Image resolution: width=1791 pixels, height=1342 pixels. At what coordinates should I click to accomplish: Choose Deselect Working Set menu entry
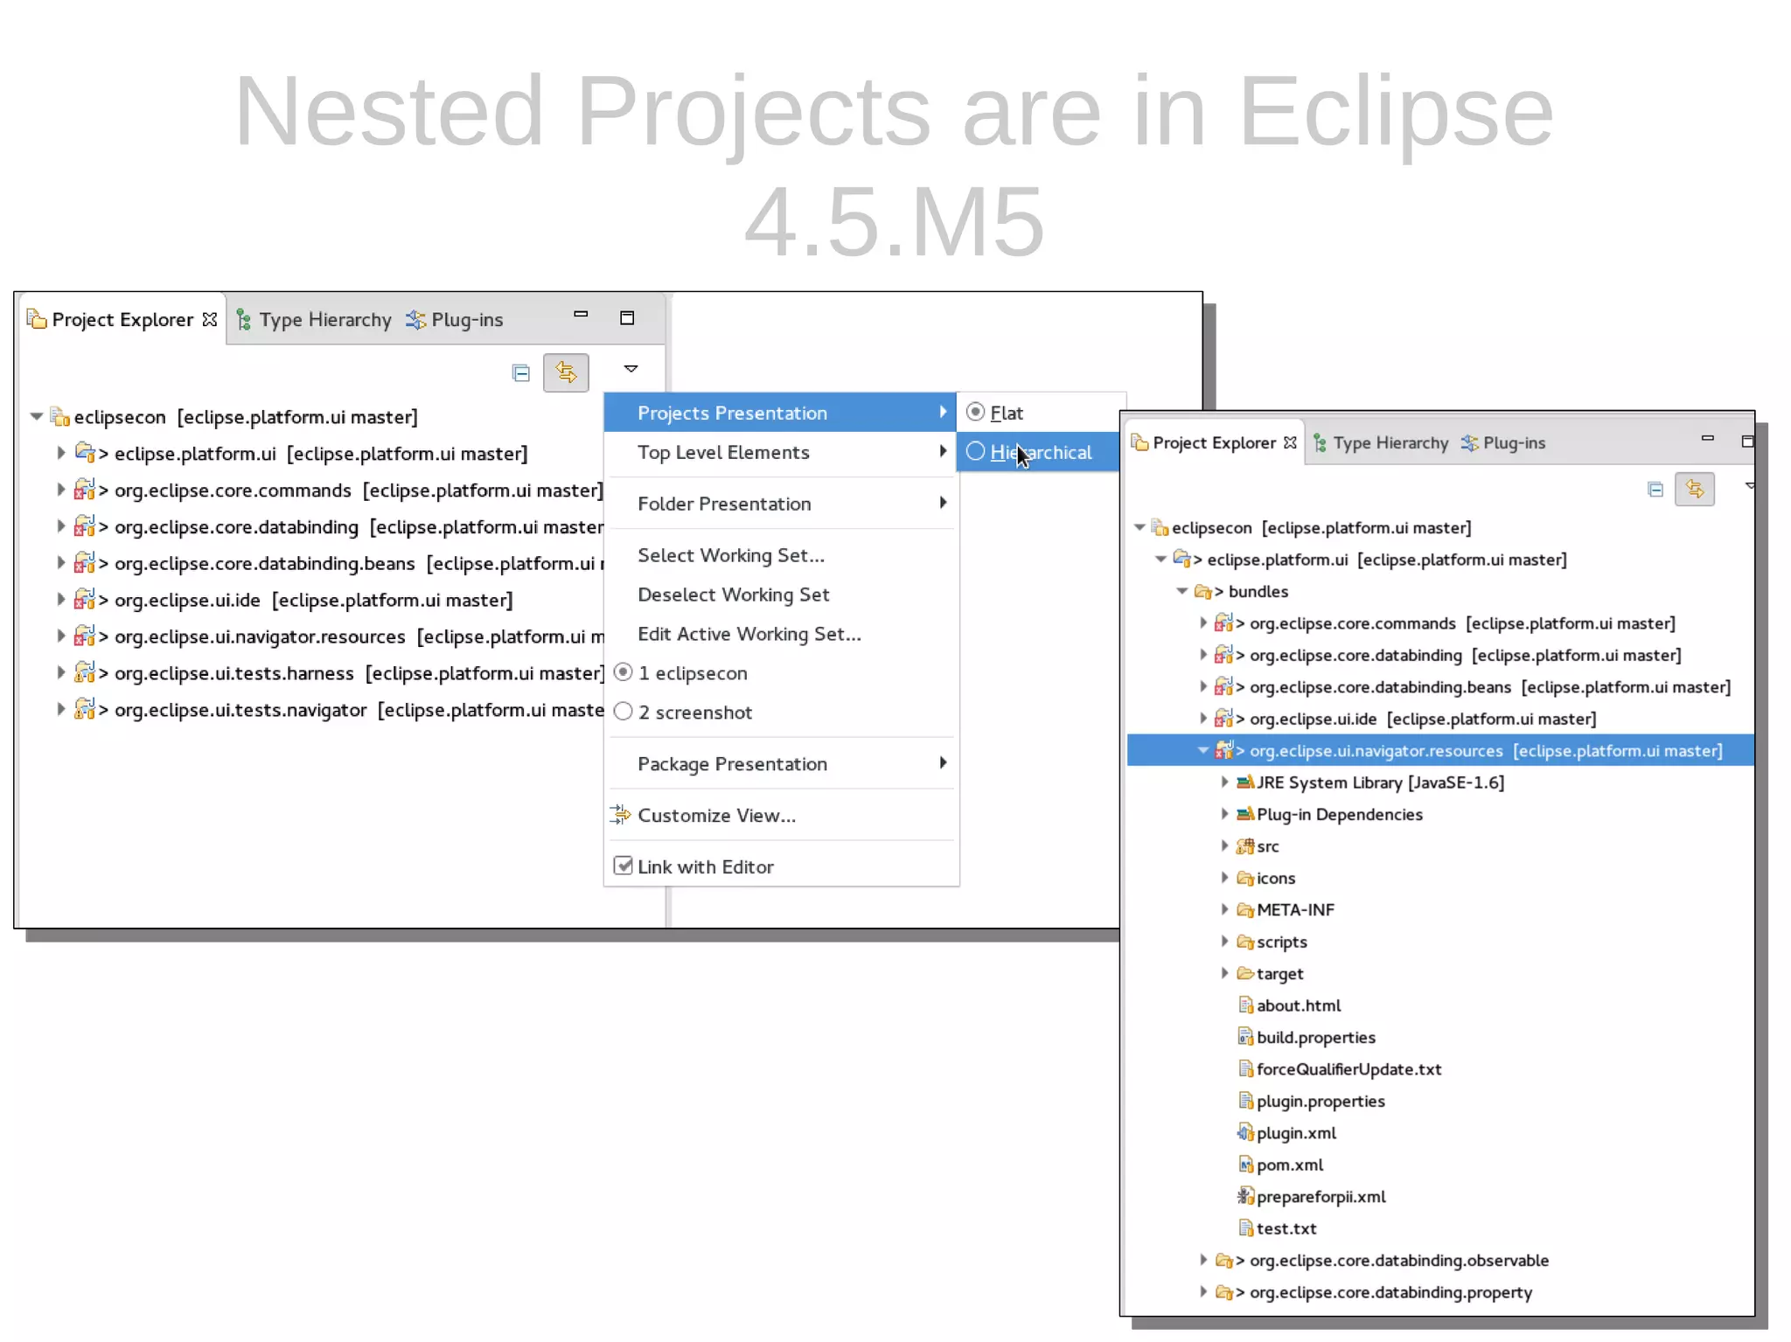[780, 595]
